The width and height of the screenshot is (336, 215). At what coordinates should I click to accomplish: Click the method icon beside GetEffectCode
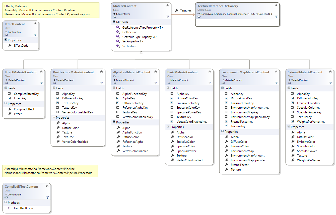pyautogui.click(x=9, y=208)
